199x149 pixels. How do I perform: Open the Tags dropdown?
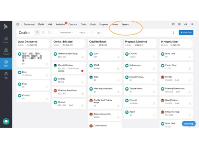tap(99, 33)
